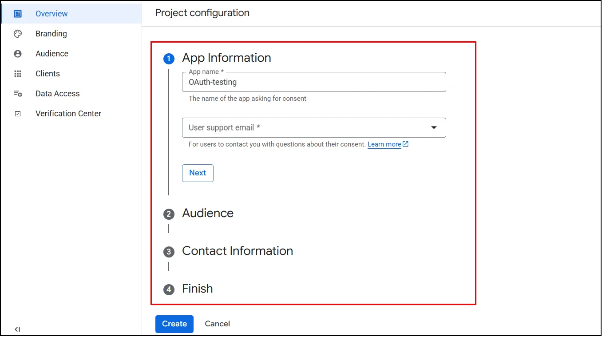Expand the Contact Information step heading

(238, 251)
